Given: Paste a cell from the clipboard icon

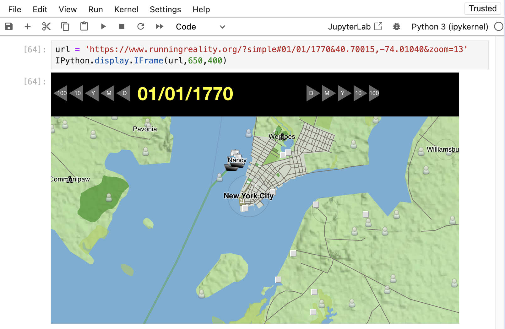Looking at the screenshot, I should coord(84,27).
